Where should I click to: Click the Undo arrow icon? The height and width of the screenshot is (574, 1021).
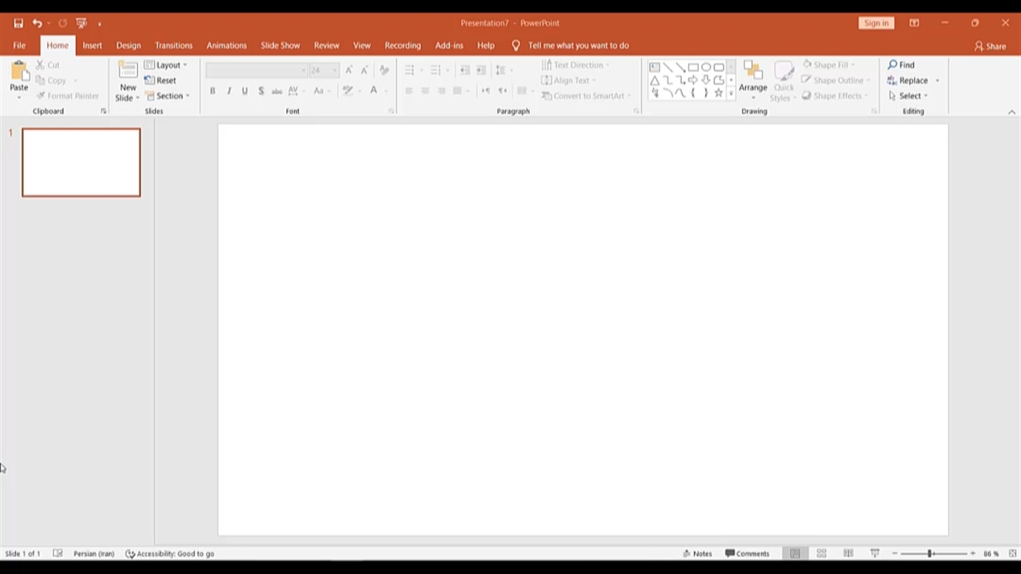click(x=37, y=23)
